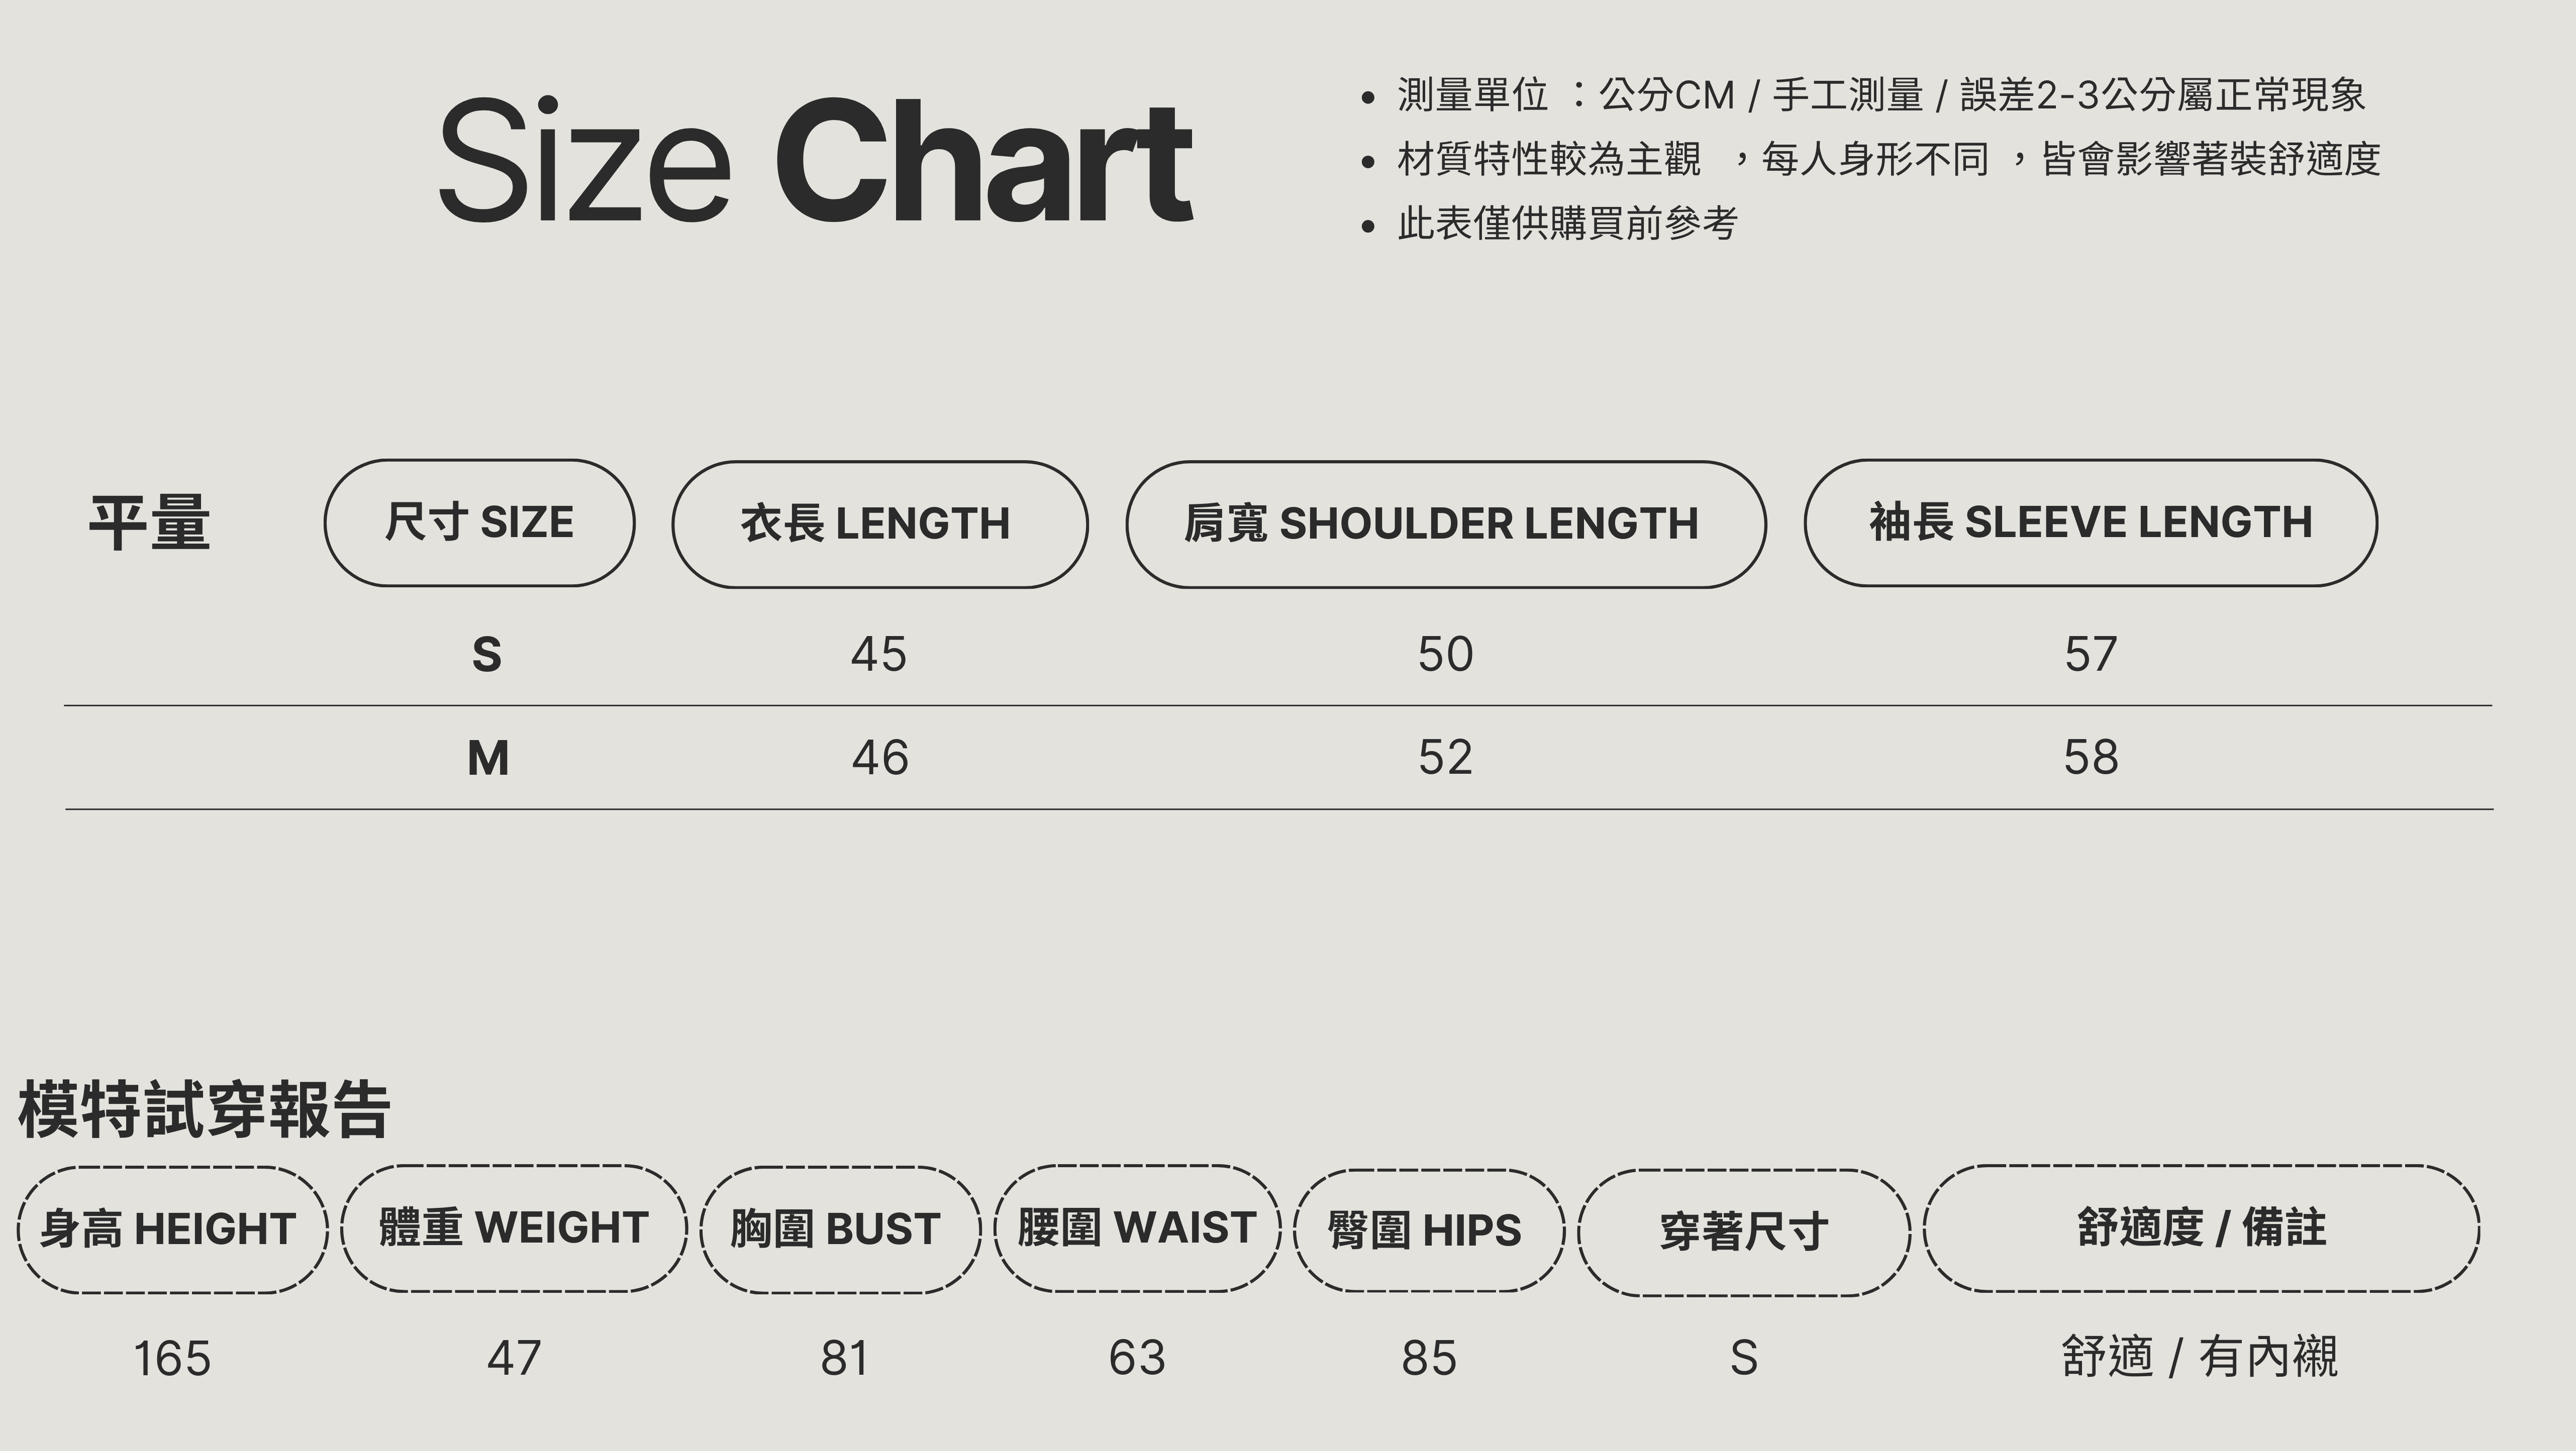Click the 模特試穿報告 section heading
2576x1451 pixels.
click(204, 1110)
